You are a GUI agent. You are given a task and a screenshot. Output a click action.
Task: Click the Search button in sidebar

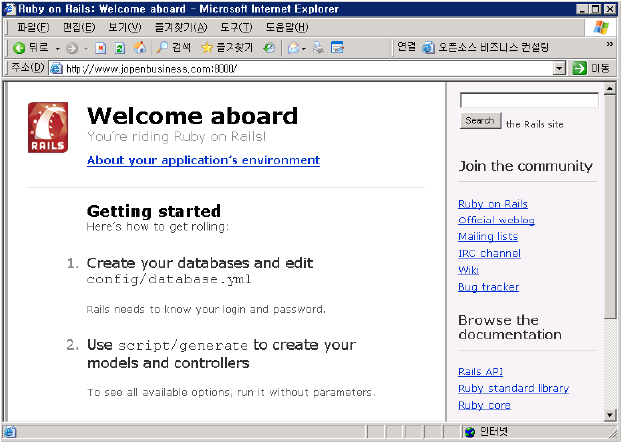(480, 121)
